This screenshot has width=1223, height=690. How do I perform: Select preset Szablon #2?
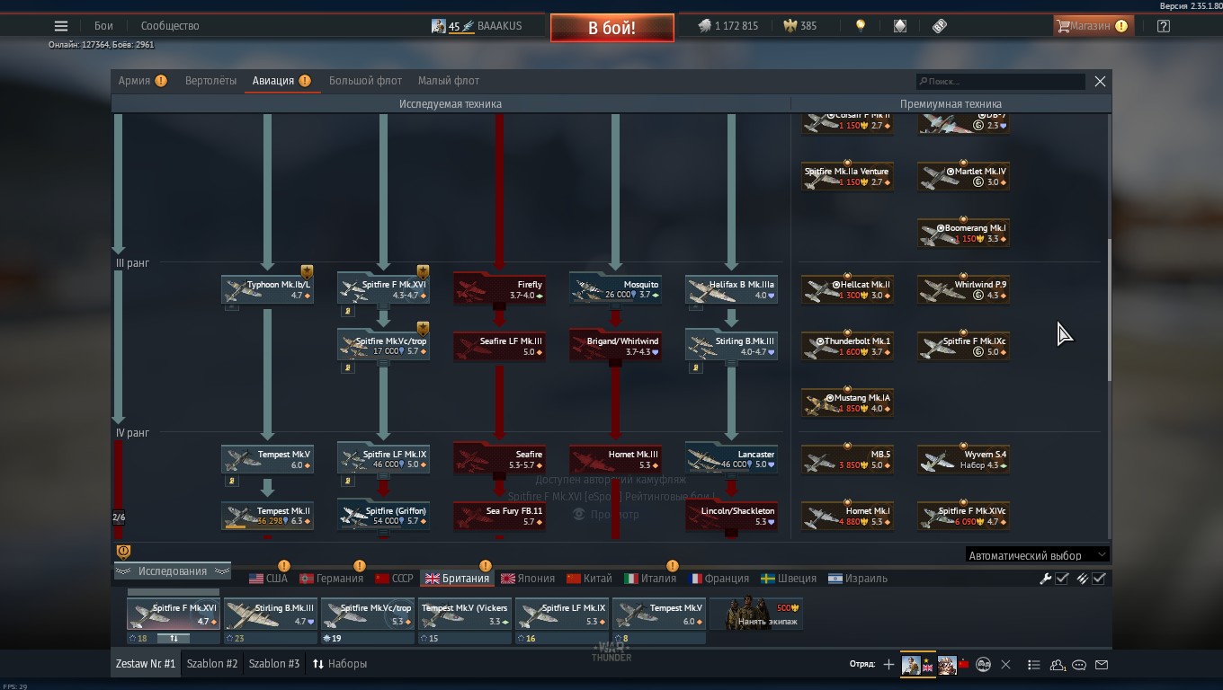pyautogui.click(x=212, y=664)
